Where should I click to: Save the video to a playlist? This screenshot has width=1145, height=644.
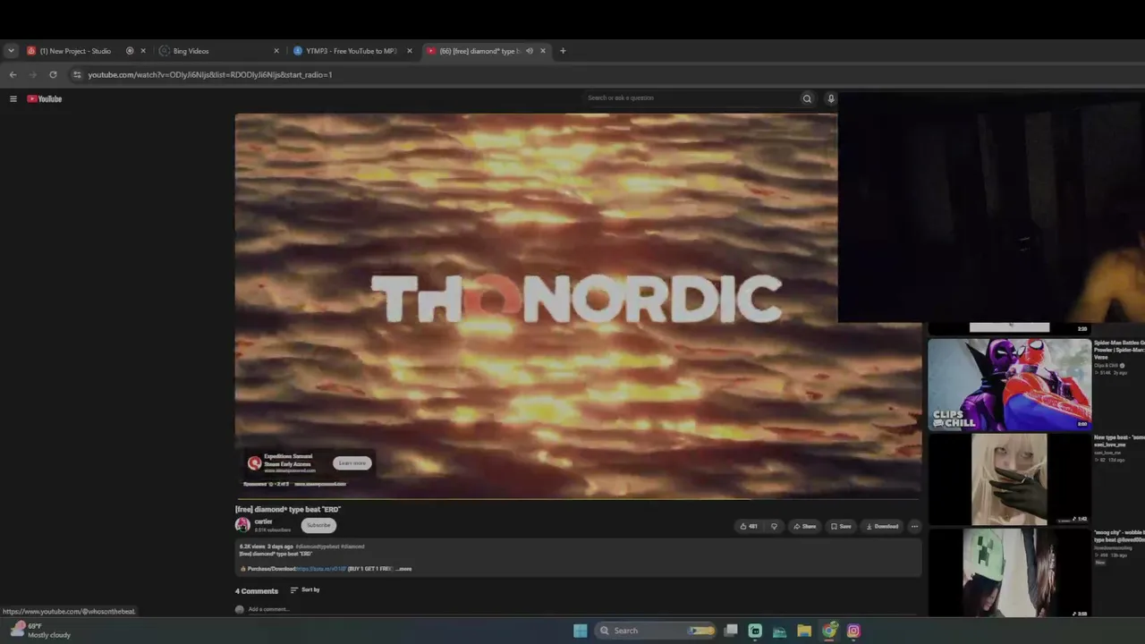click(x=841, y=526)
